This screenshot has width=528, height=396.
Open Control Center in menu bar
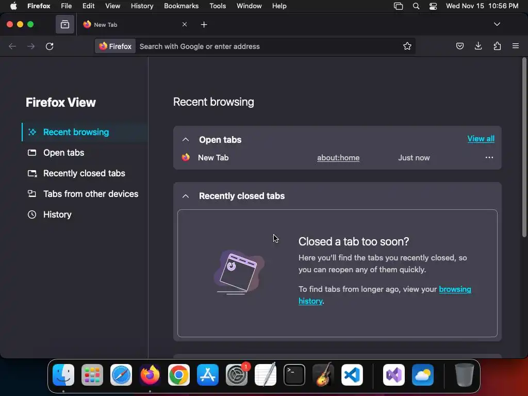pyautogui.click(x=433, y=6)
